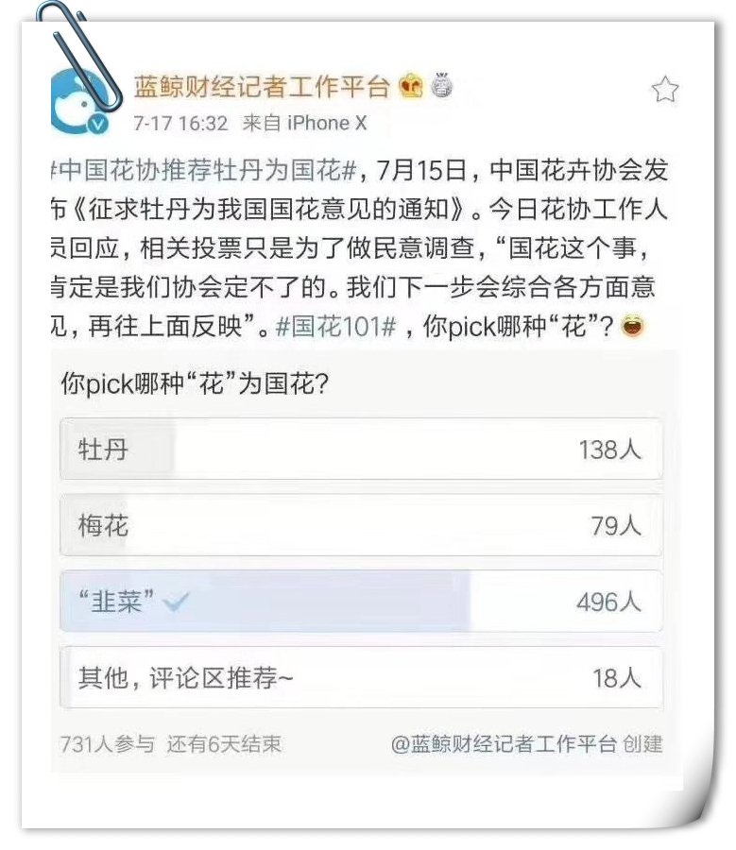Select the 梅花 poll option

361,525
